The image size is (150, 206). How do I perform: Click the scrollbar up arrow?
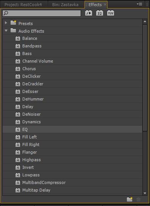pyautogui.click(x=145, y=21)
